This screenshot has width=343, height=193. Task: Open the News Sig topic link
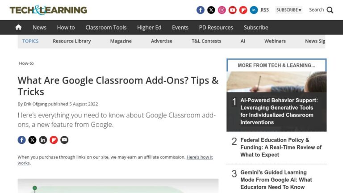point(315,41)
